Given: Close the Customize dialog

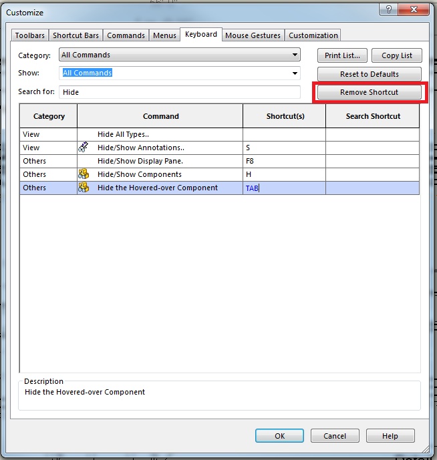Looking at the screenshot, I should [x=414, y=10].
